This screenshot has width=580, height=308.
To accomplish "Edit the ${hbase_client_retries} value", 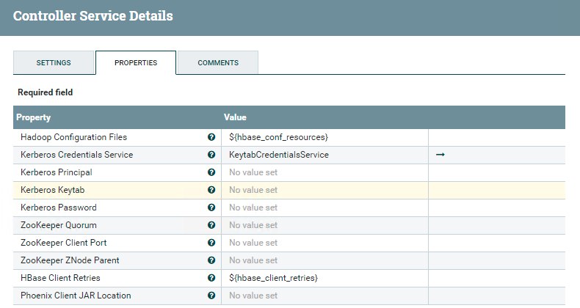I will click(x=325, y=278).
